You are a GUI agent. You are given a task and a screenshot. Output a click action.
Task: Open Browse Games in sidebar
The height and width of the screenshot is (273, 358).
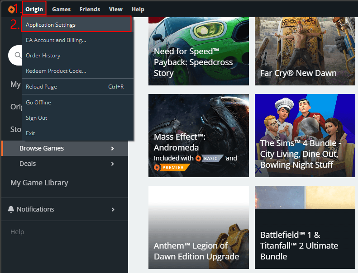coord(65,148)
